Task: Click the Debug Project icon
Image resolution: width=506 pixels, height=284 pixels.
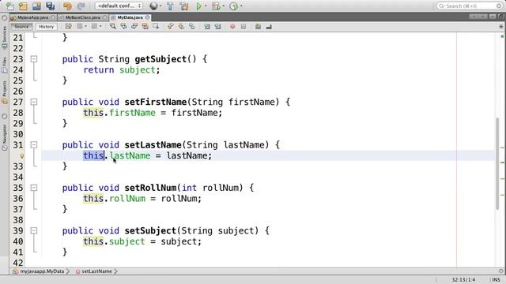Action: pos(216,6)
